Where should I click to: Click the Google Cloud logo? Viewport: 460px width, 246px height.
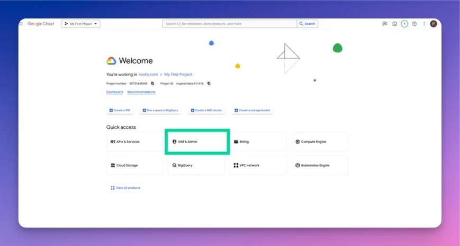40,24
